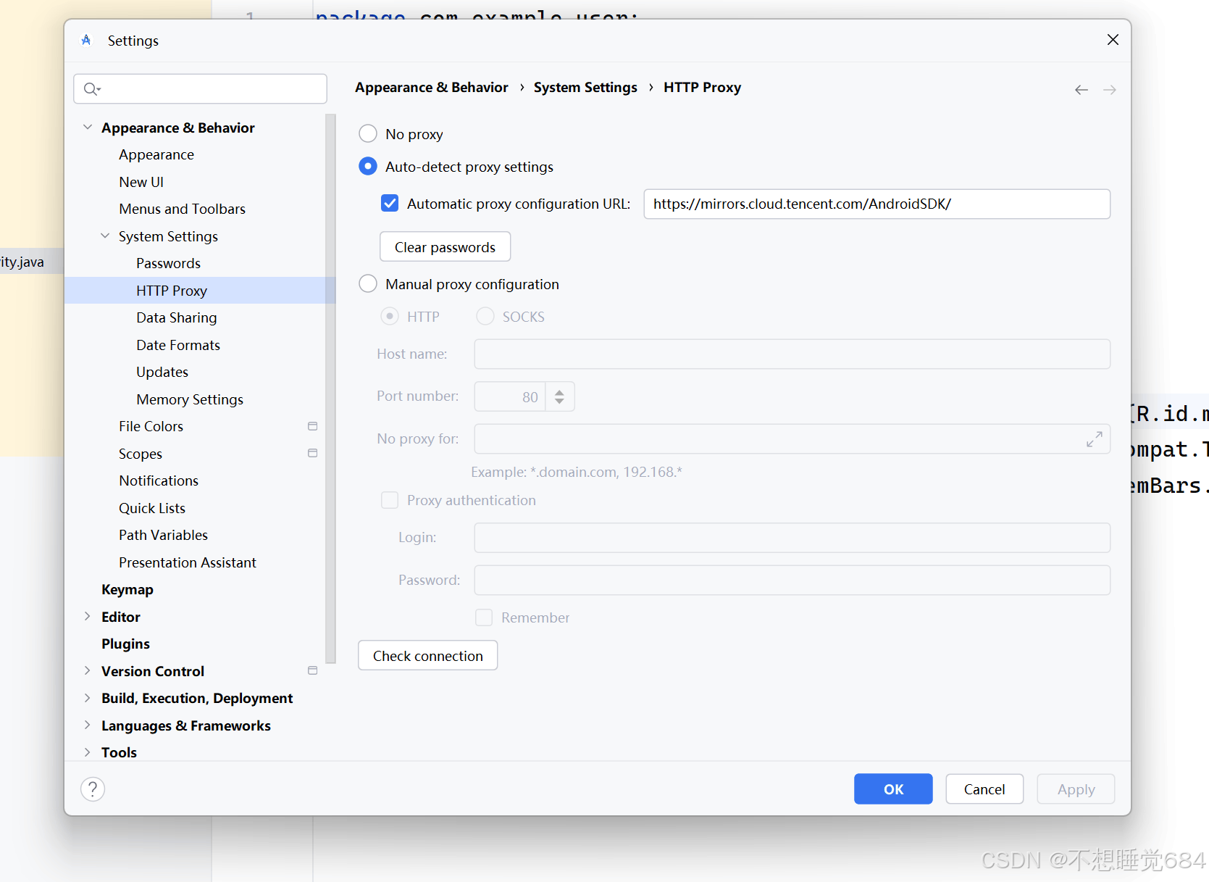Select Manual proxy configuration option
Screen dimensions: 1209x882
tap(368, 284)
